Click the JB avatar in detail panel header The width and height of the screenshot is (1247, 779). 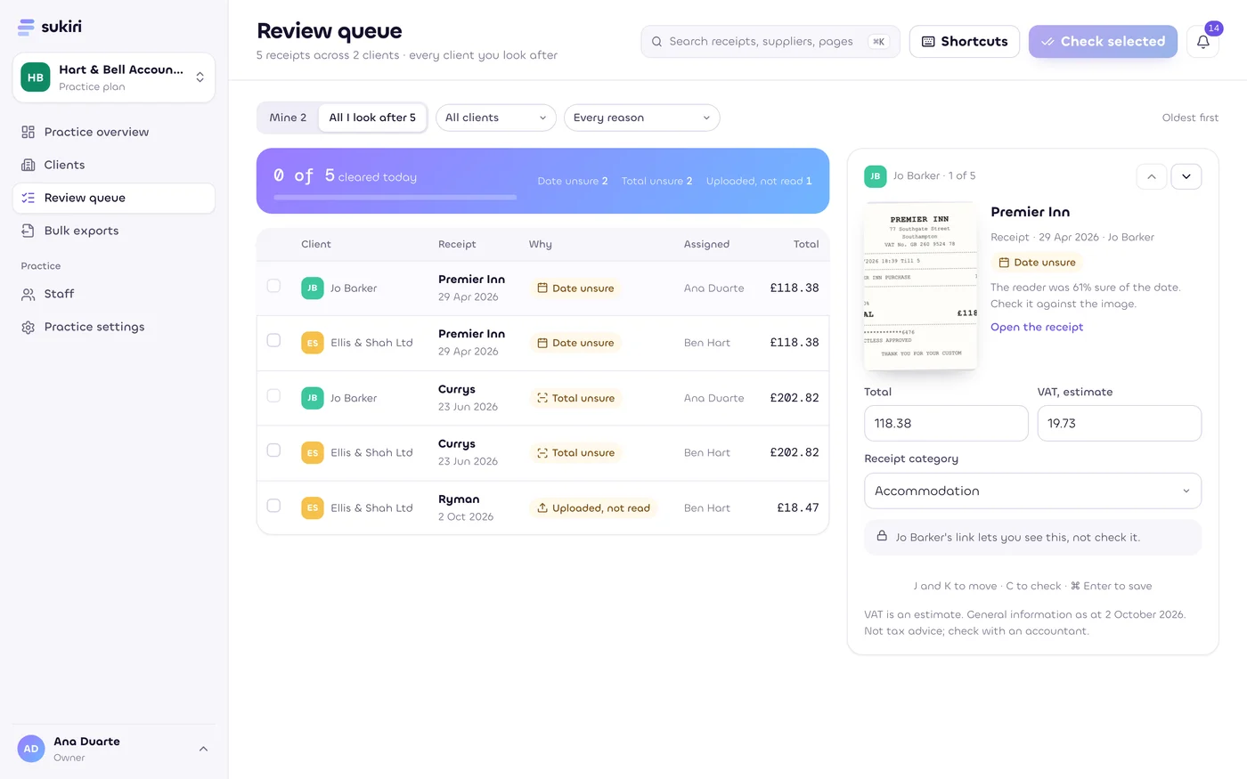pyautogui.click(x=875, y=176)
